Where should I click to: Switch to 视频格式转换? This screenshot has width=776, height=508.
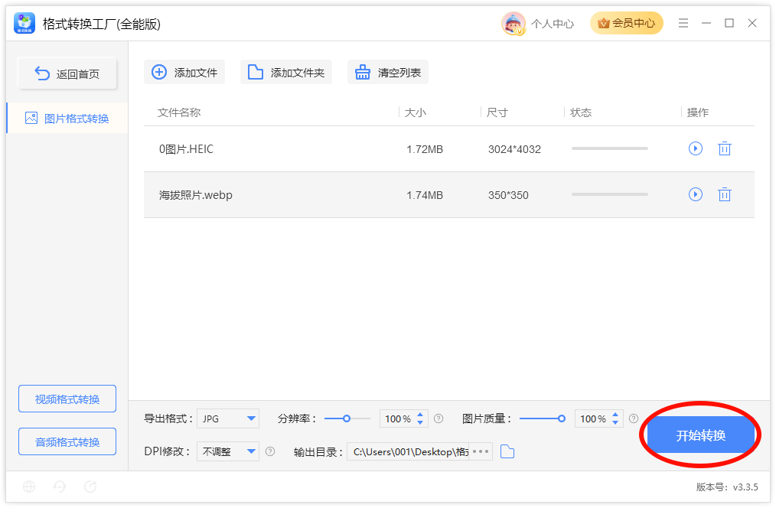67,399
